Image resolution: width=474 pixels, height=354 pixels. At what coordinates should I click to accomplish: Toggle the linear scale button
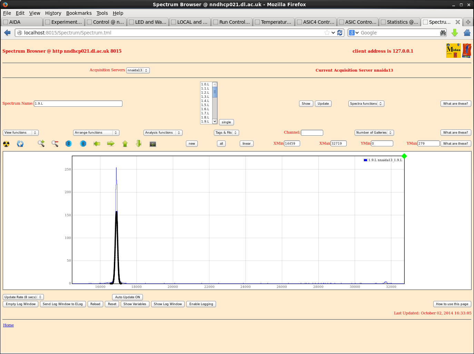246,144
